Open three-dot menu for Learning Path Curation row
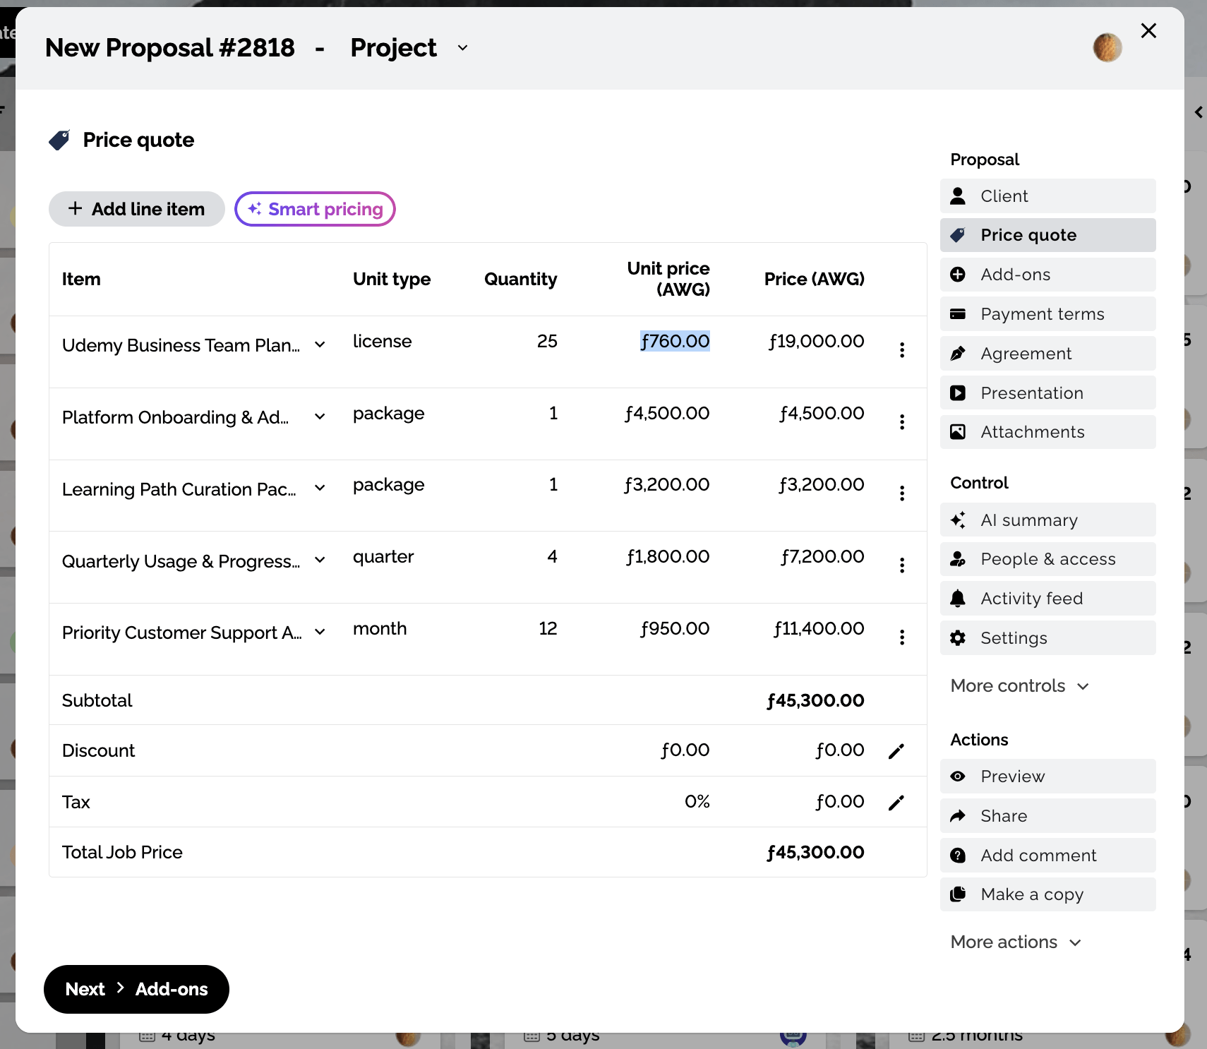The image size is (1207, 1049). pos(901,493)
